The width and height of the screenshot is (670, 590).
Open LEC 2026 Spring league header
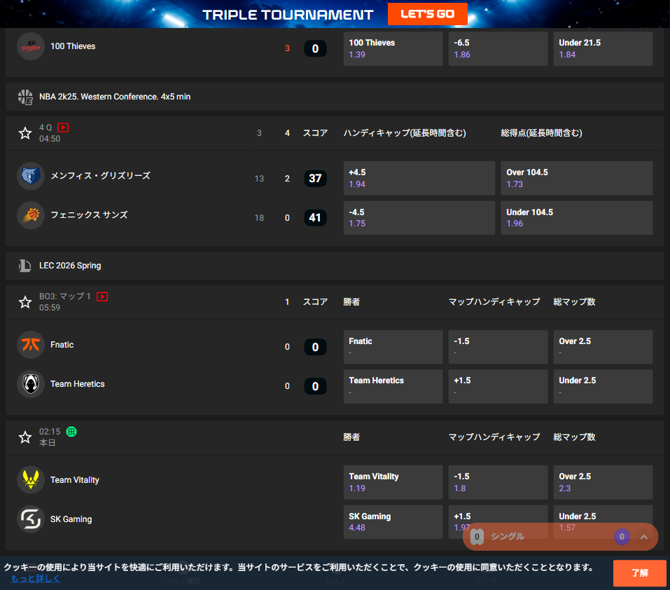point(335,266)
